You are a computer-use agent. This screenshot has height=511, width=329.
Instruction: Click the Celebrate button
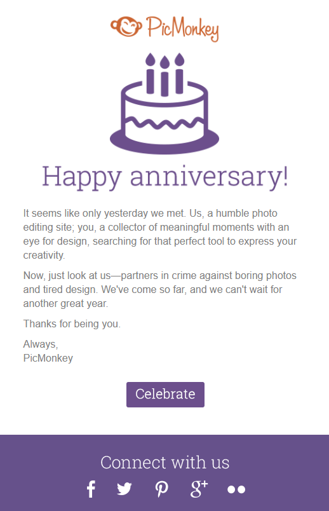pos(166,394)
